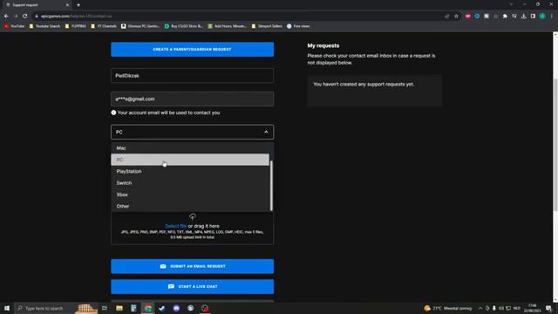Open the Youtube Search bookmark folder
Screen dimensions: 558x314
[44, 26]
